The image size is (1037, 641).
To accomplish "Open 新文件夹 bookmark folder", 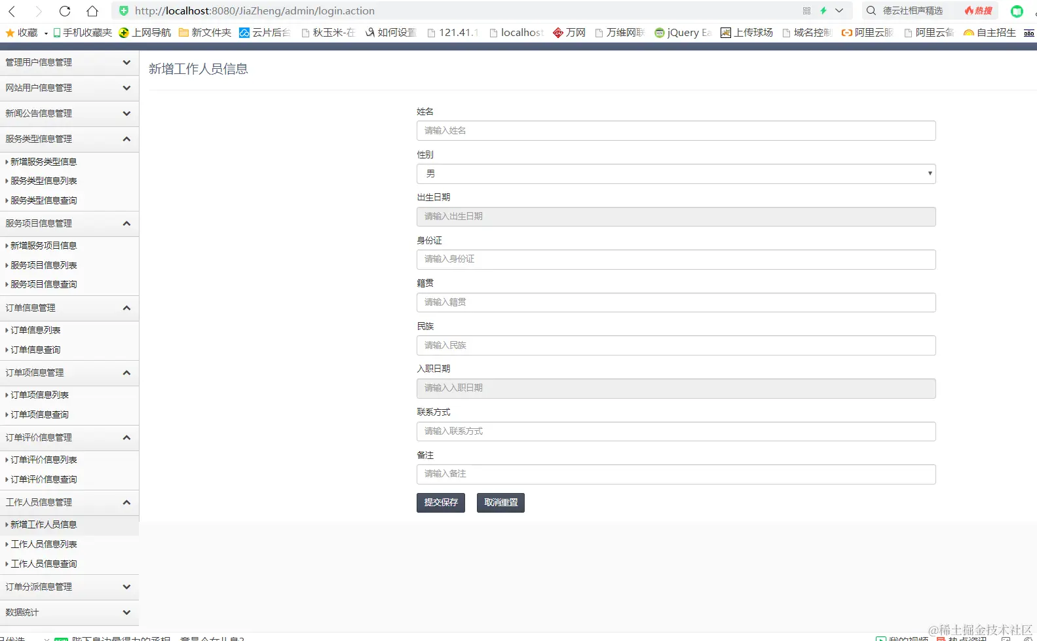I will [x=205, y=33].
